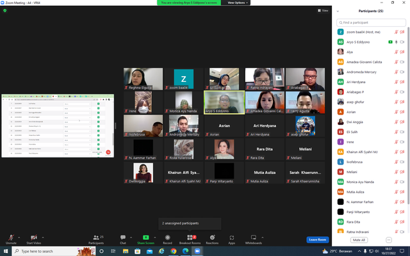Image resolution: width=410 pixels, height=256 pixels.
Task: Expand chat options arrow next to Chat
Action: coord(131,237)
